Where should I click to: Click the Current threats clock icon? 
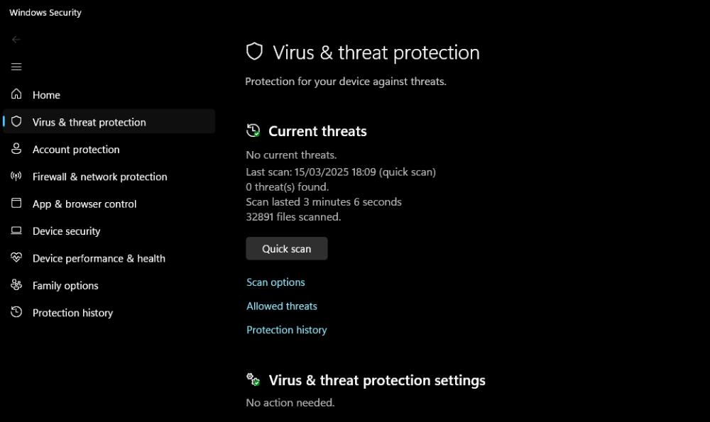click(x=253, y=131)
